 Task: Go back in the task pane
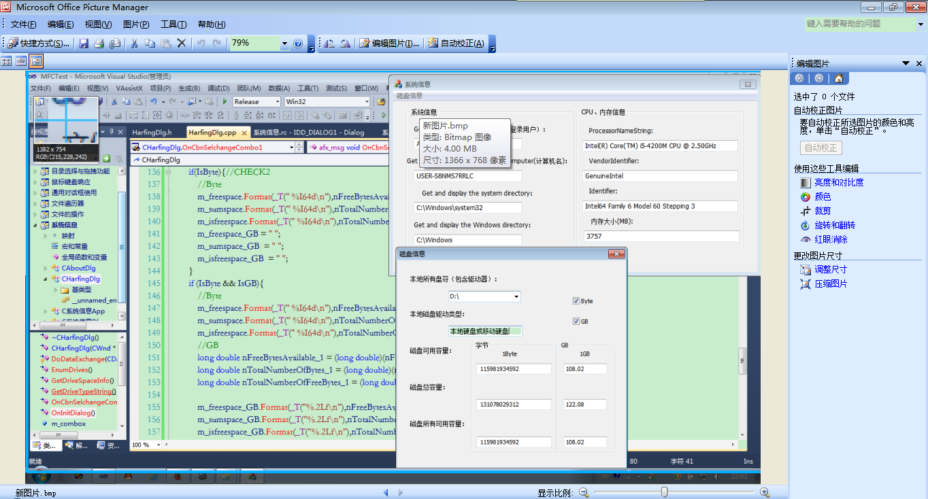pos(799,78)
